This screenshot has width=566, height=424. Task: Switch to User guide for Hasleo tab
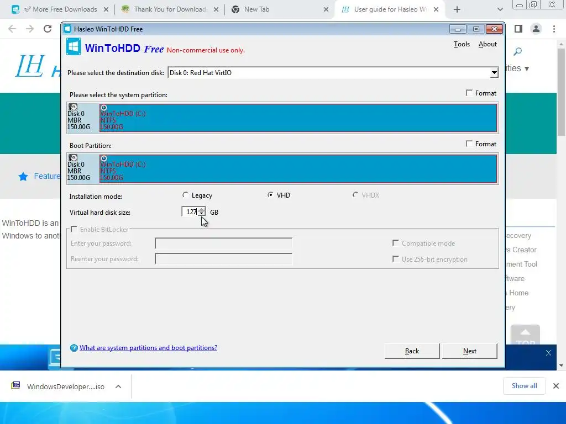[x=390, y=9]
